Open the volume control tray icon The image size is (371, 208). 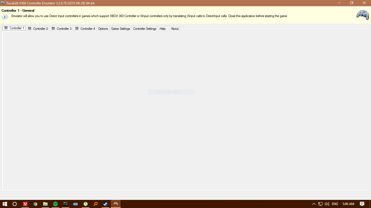(327, 204)
